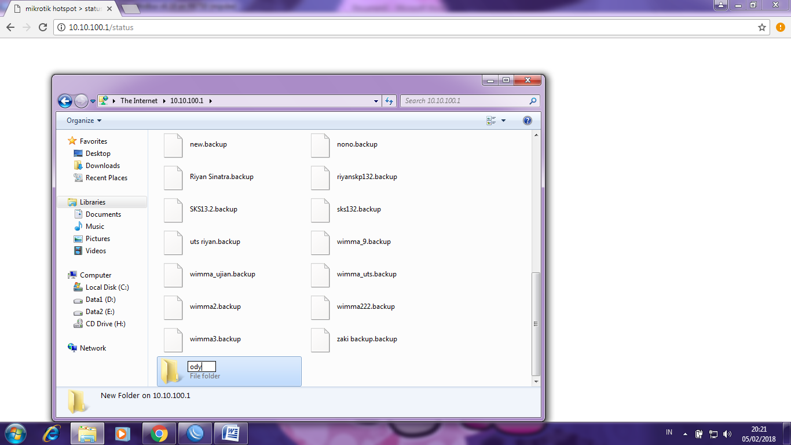Click The Internet in the breadcrumb bar

138,100
